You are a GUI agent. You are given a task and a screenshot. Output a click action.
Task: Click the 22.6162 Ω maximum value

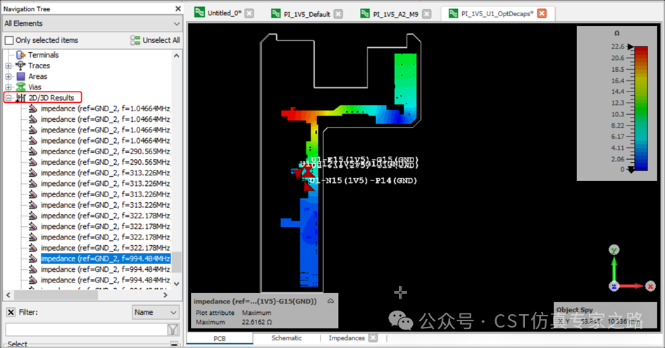click(x=257, y=322)
